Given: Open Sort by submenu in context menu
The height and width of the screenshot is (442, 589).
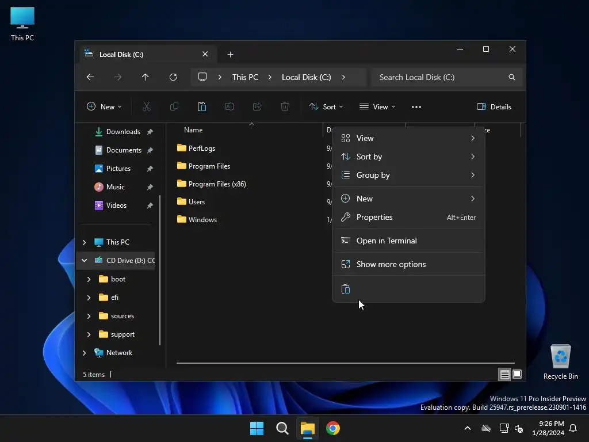Looking at the screenshot, I should 408,157.
